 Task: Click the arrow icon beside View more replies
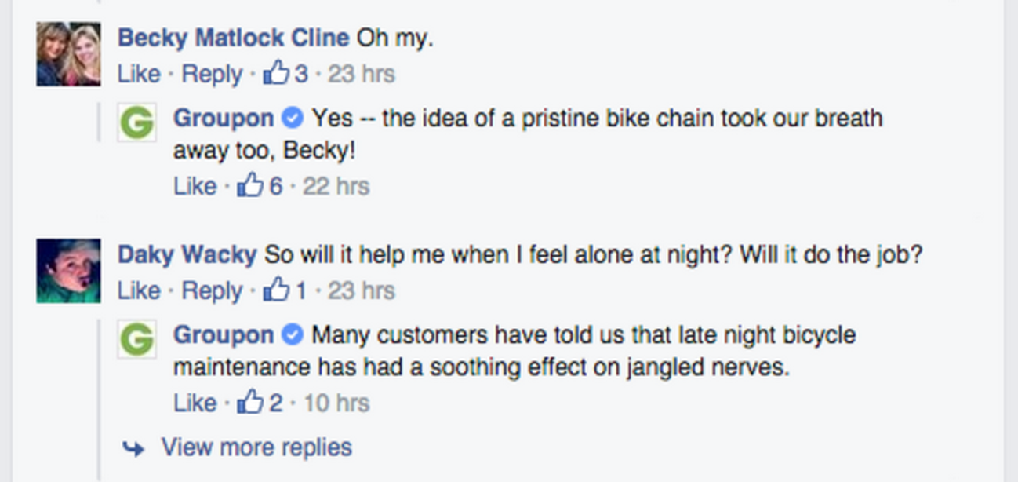coord(134,448)
